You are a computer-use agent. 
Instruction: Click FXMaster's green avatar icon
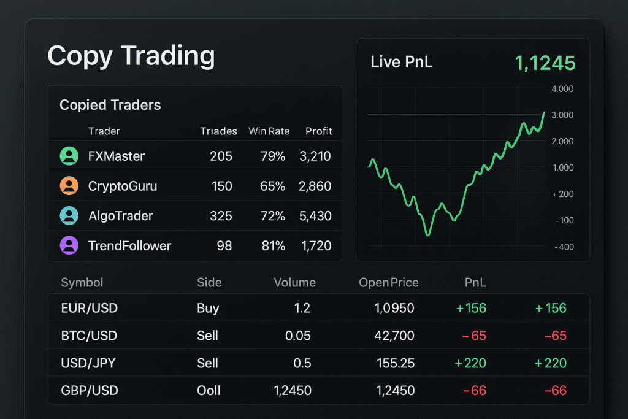pyautogui.click(x=69, y=156)
